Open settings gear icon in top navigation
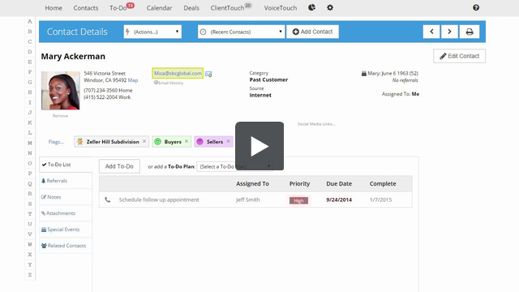 coord(330,7)
